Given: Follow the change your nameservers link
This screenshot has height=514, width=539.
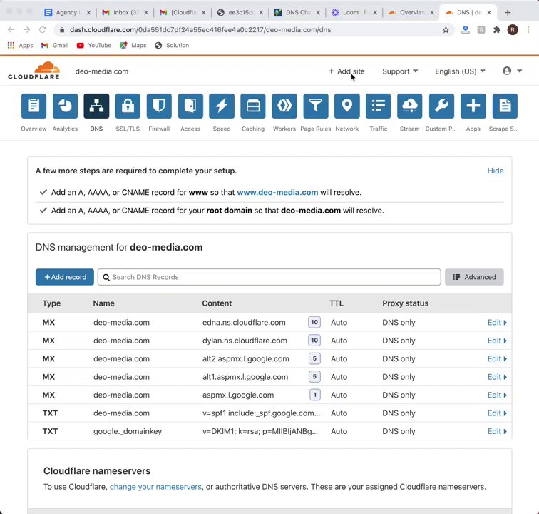Looking at the screenshot, I should (x=155, y=487).
